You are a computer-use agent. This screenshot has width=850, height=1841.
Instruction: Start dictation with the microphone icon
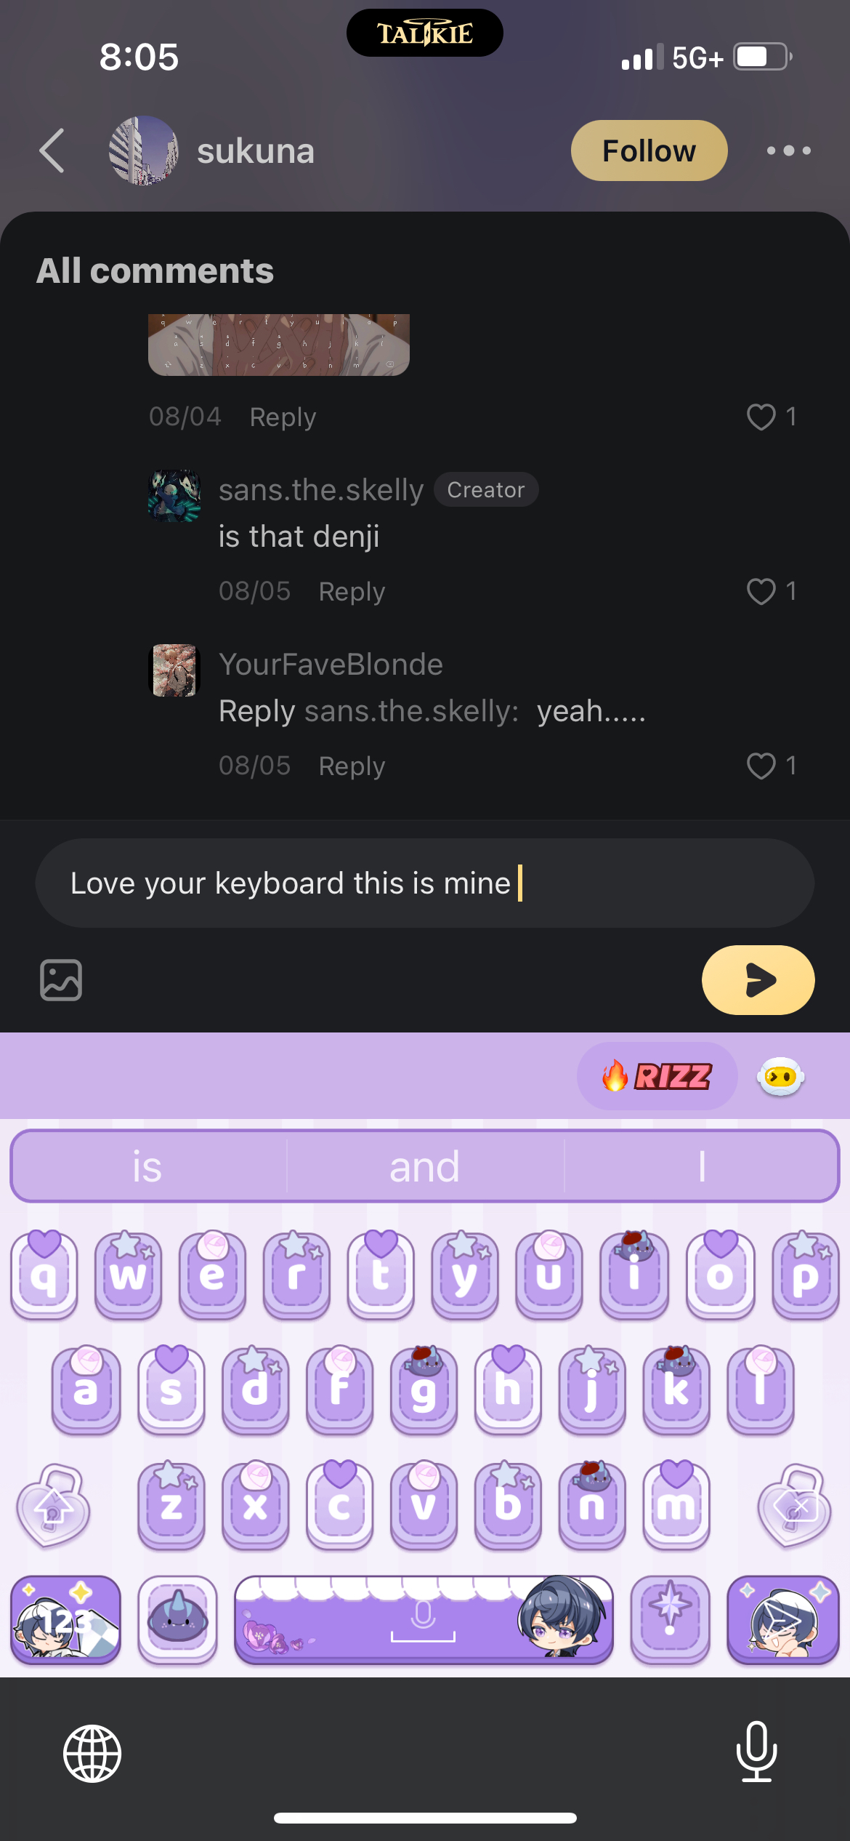[x=757, y=1752]
